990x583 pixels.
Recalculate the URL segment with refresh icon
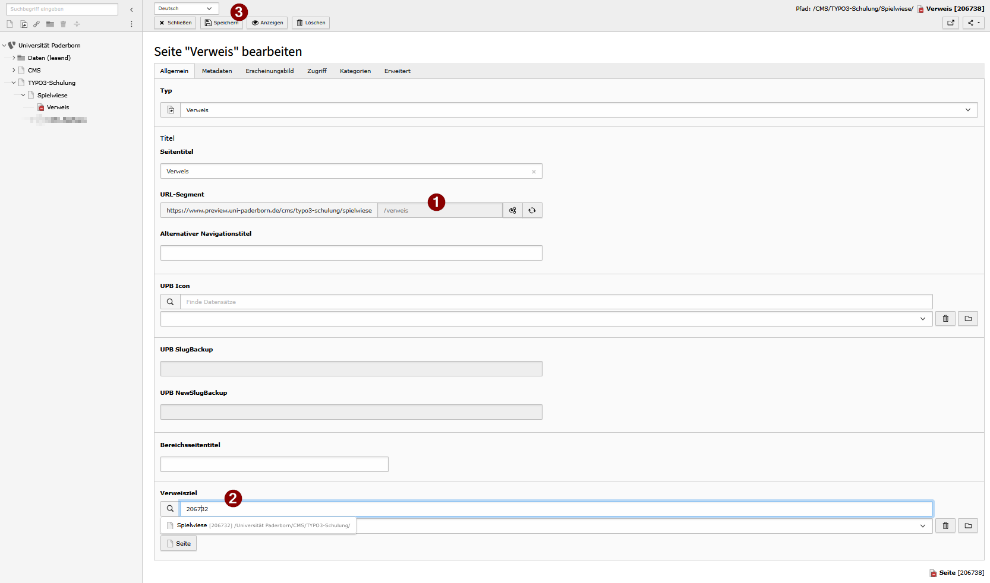(532, 211)
